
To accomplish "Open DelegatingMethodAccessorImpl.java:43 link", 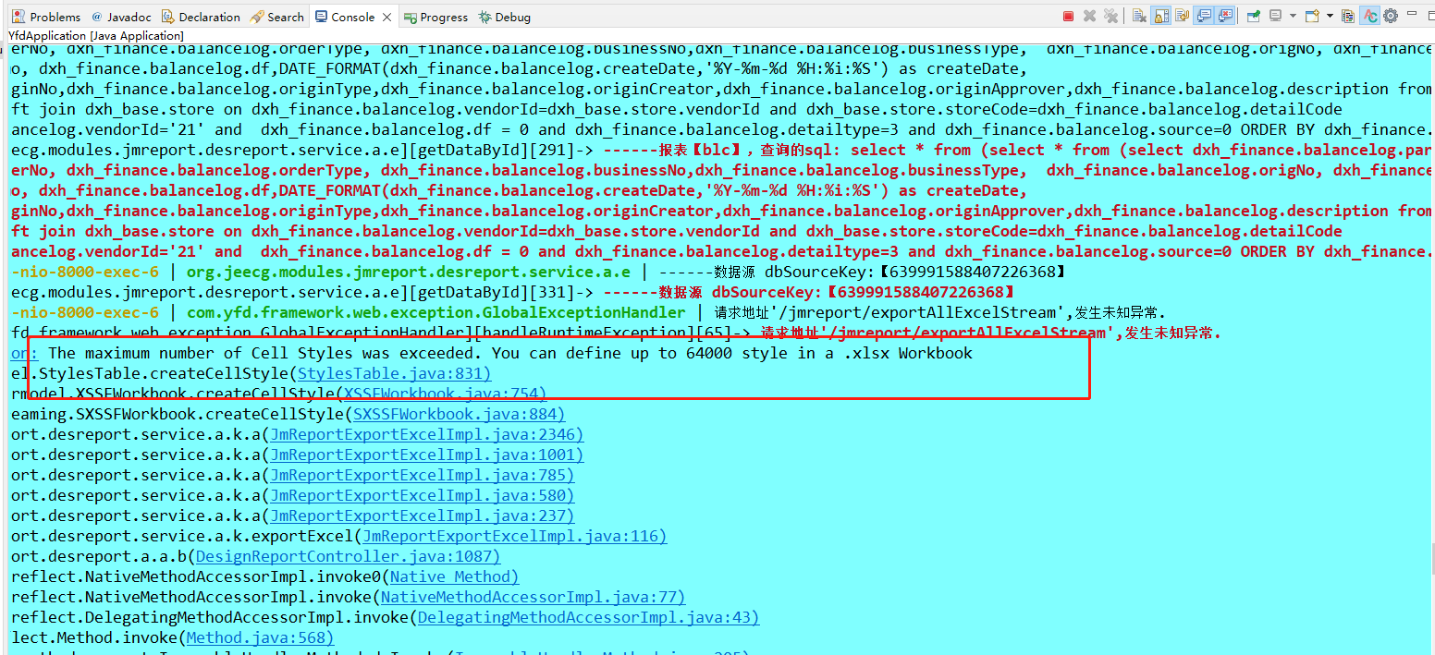I will pos(588,617).
